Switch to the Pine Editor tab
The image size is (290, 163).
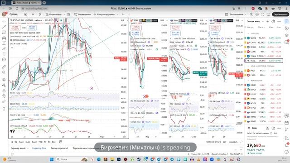(39, 148)
